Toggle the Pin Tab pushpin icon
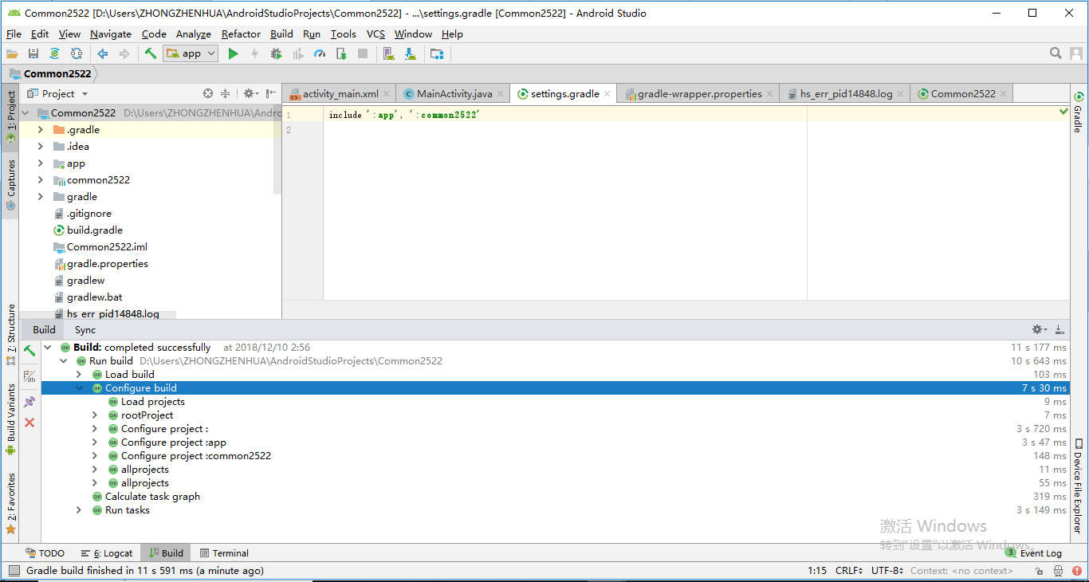This screenshot has height=582, width=1089. click(x=29, y=402)
